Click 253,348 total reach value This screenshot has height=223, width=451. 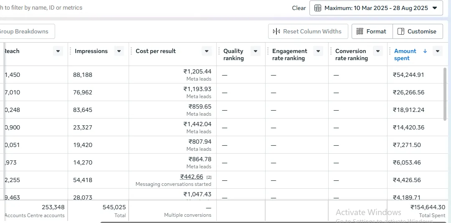point(53,207)
